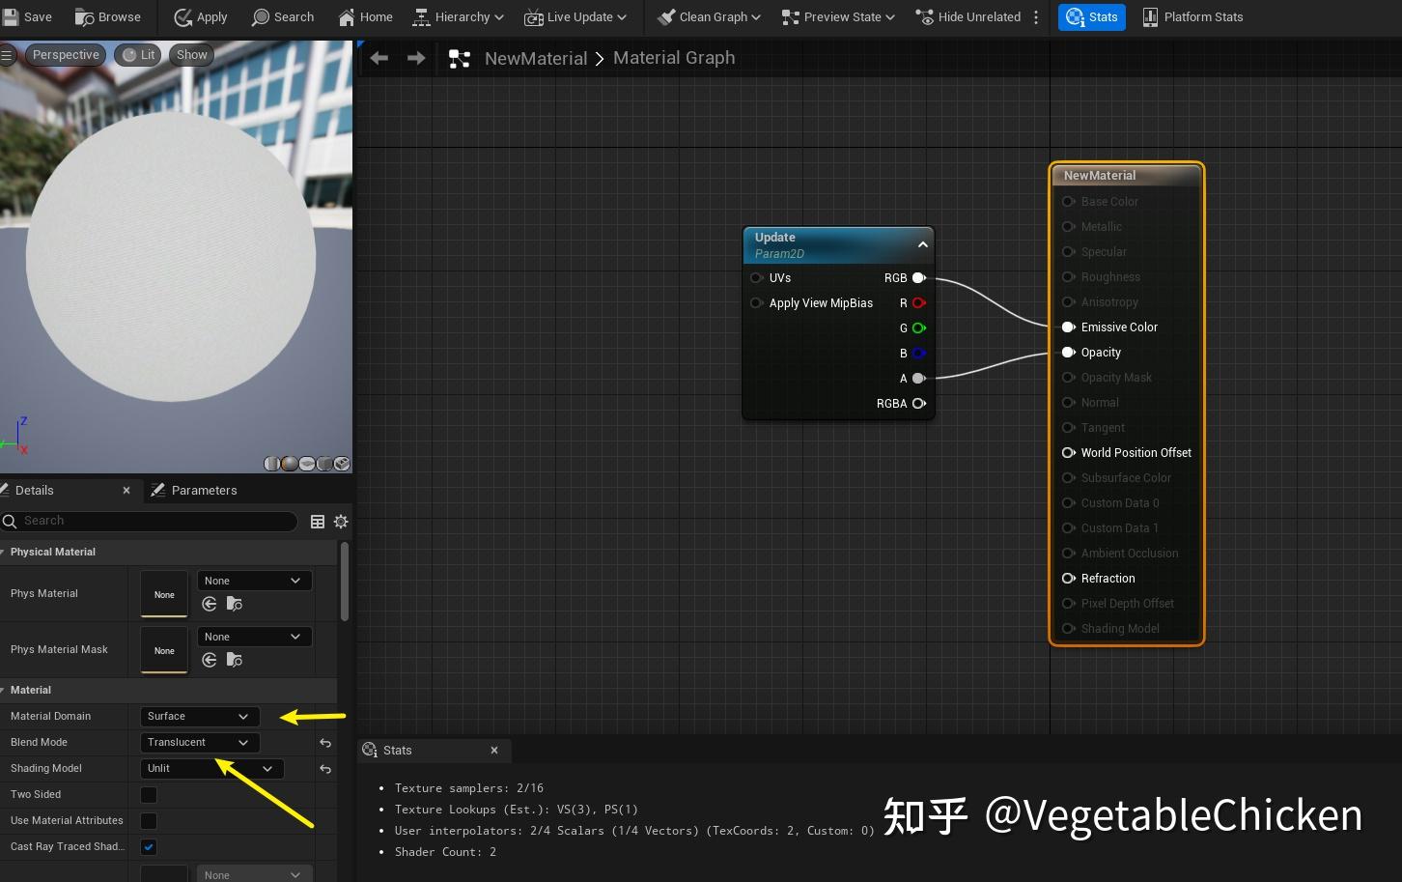The width and height of the screenshot is (1402, 882).
Task: Toggle Hide Unrelated nodes
Action: [x=968, y=16]
